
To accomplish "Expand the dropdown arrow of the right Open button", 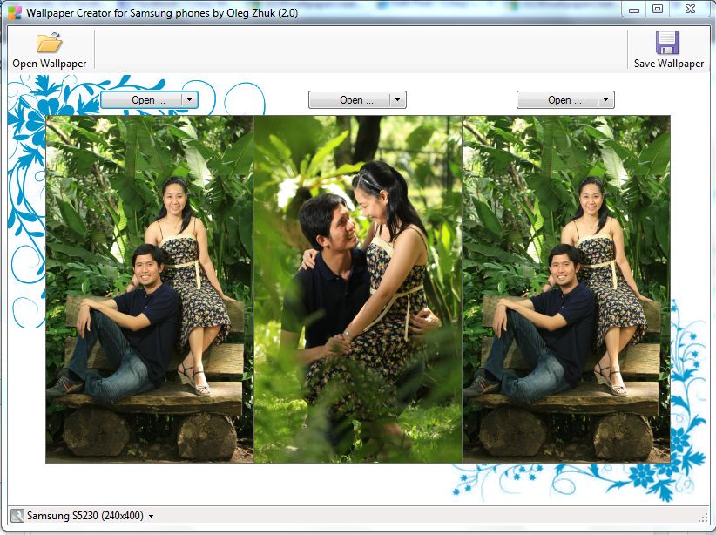I will pos(606,100).
